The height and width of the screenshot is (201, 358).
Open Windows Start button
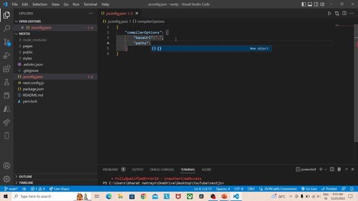6,196
